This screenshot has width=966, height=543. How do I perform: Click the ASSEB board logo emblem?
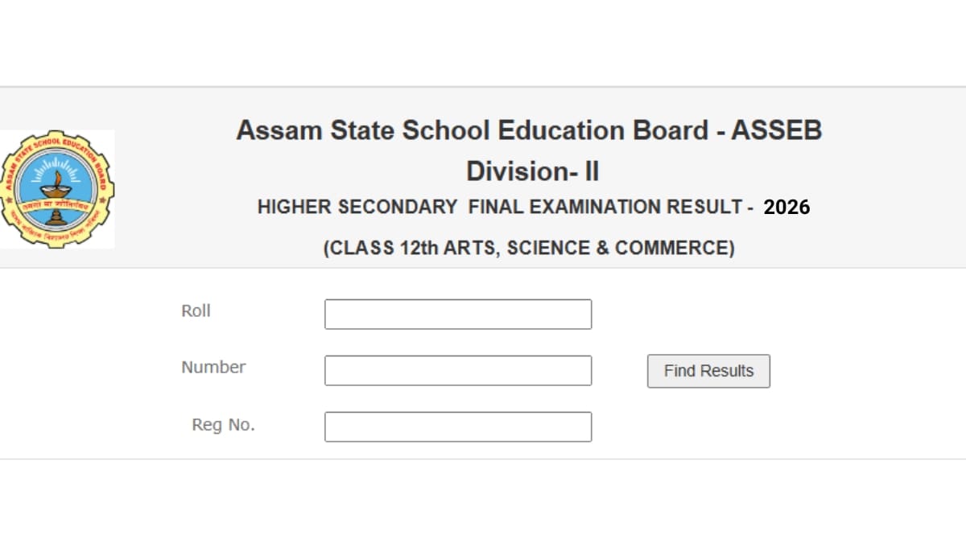coord(58,189)
